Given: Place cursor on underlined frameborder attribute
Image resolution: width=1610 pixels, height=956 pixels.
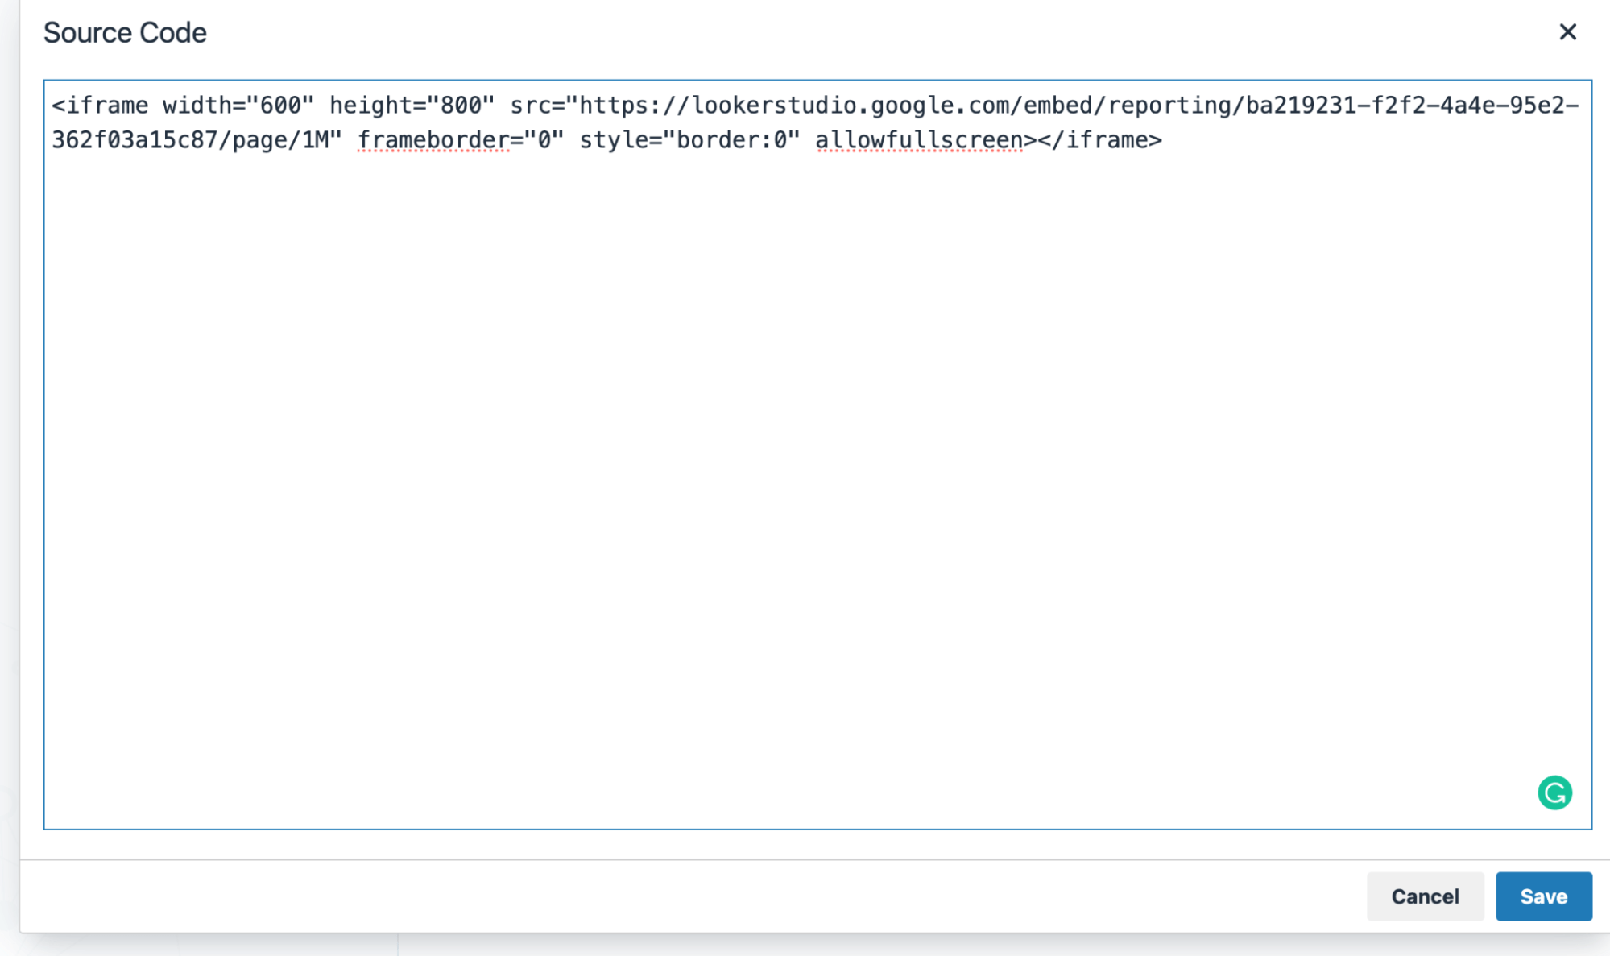Looking at the screenshot, I should coord(433,140).
